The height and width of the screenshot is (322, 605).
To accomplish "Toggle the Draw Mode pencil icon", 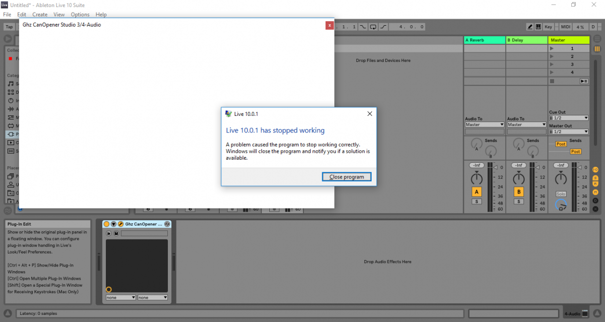I will [530, 27].
